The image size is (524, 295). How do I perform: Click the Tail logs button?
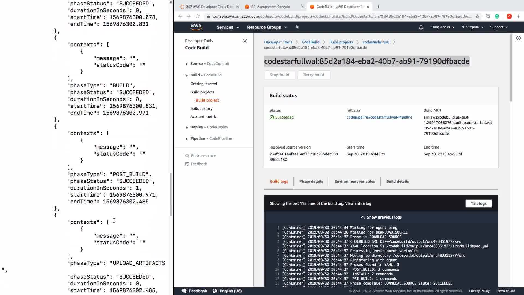tap(478, 203)
